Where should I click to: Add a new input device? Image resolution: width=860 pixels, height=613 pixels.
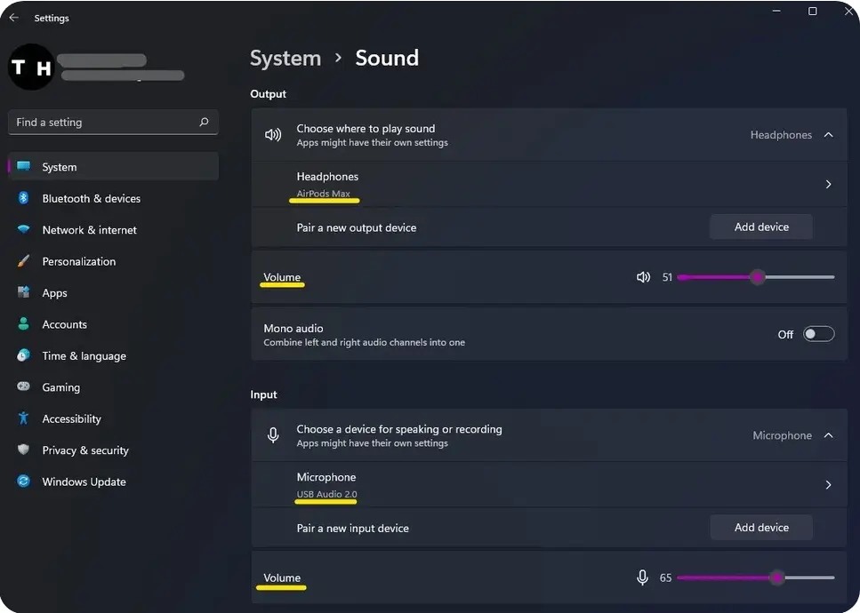[x=761, y=528]
